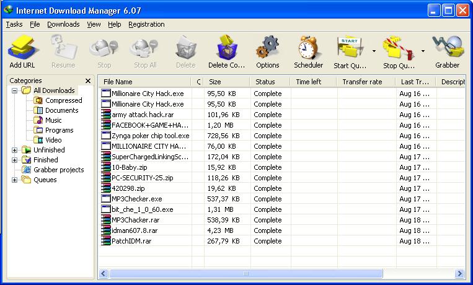Click the Stop Queue toolbar icon
This screenshot has width=473, height=285.
(399, 48)
